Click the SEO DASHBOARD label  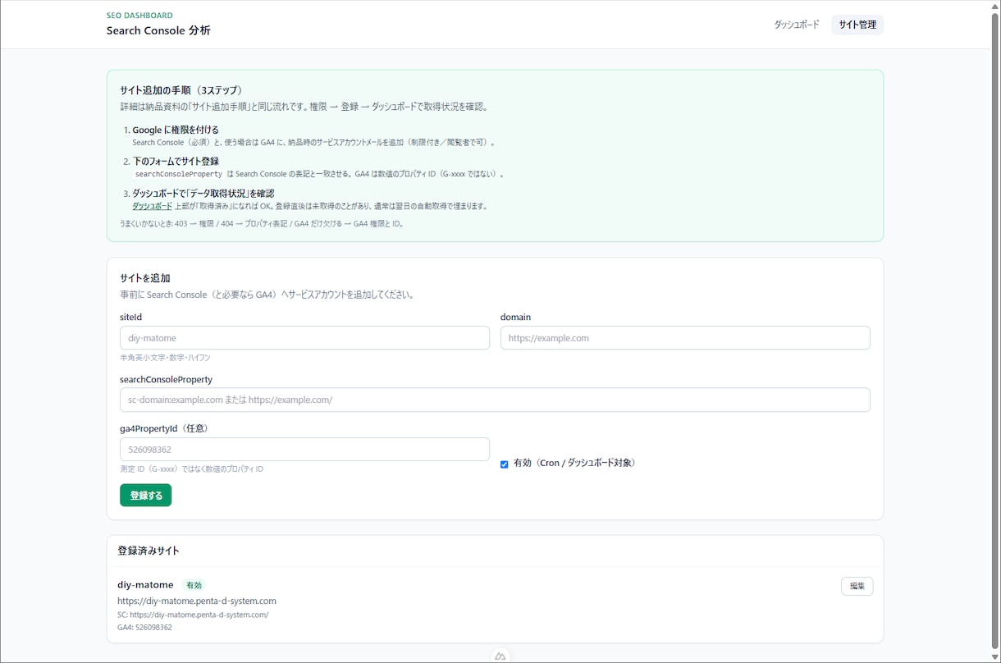pos(139,16)
